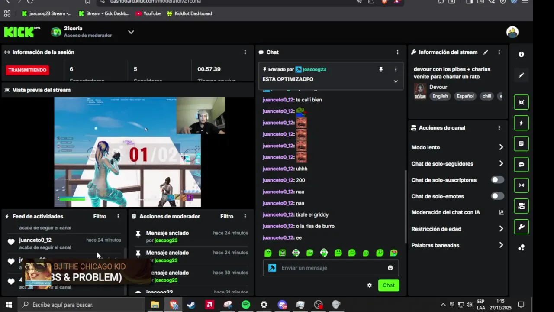Screen dimensions: 554x312
Task: Open Windows Start button
Action: 8,305
